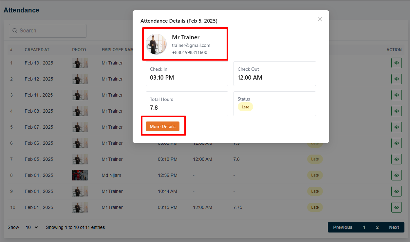Viewport: 410px width, 242px height.
Task: Click the view icon for Feb 08 entry
Action: click(396, 111)
